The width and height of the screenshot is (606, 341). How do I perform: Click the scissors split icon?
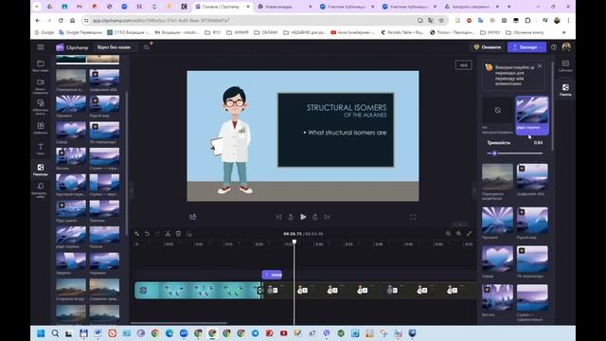click(168, 234)
